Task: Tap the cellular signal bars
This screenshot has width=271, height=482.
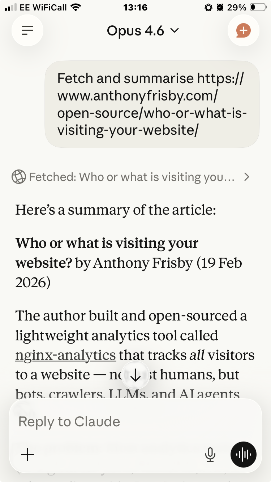Action: click(11, 8)
